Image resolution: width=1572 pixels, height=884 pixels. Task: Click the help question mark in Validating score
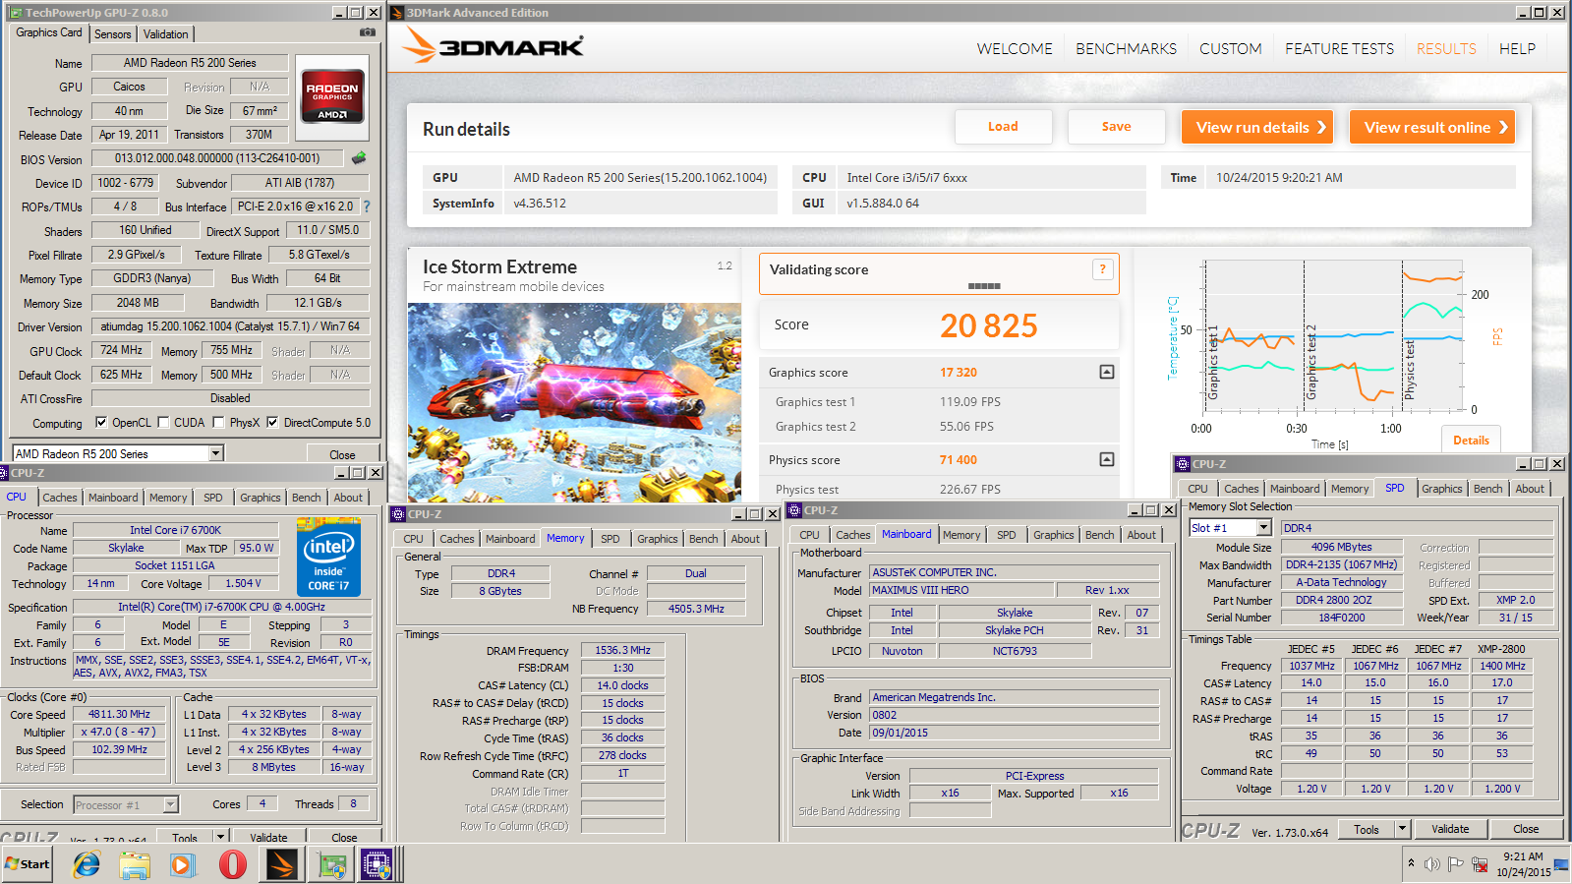coord(1103,269)
